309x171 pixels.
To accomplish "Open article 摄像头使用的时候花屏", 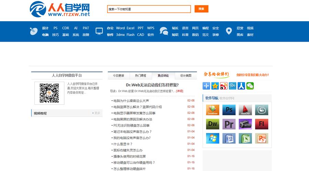I will coord(129,157).
